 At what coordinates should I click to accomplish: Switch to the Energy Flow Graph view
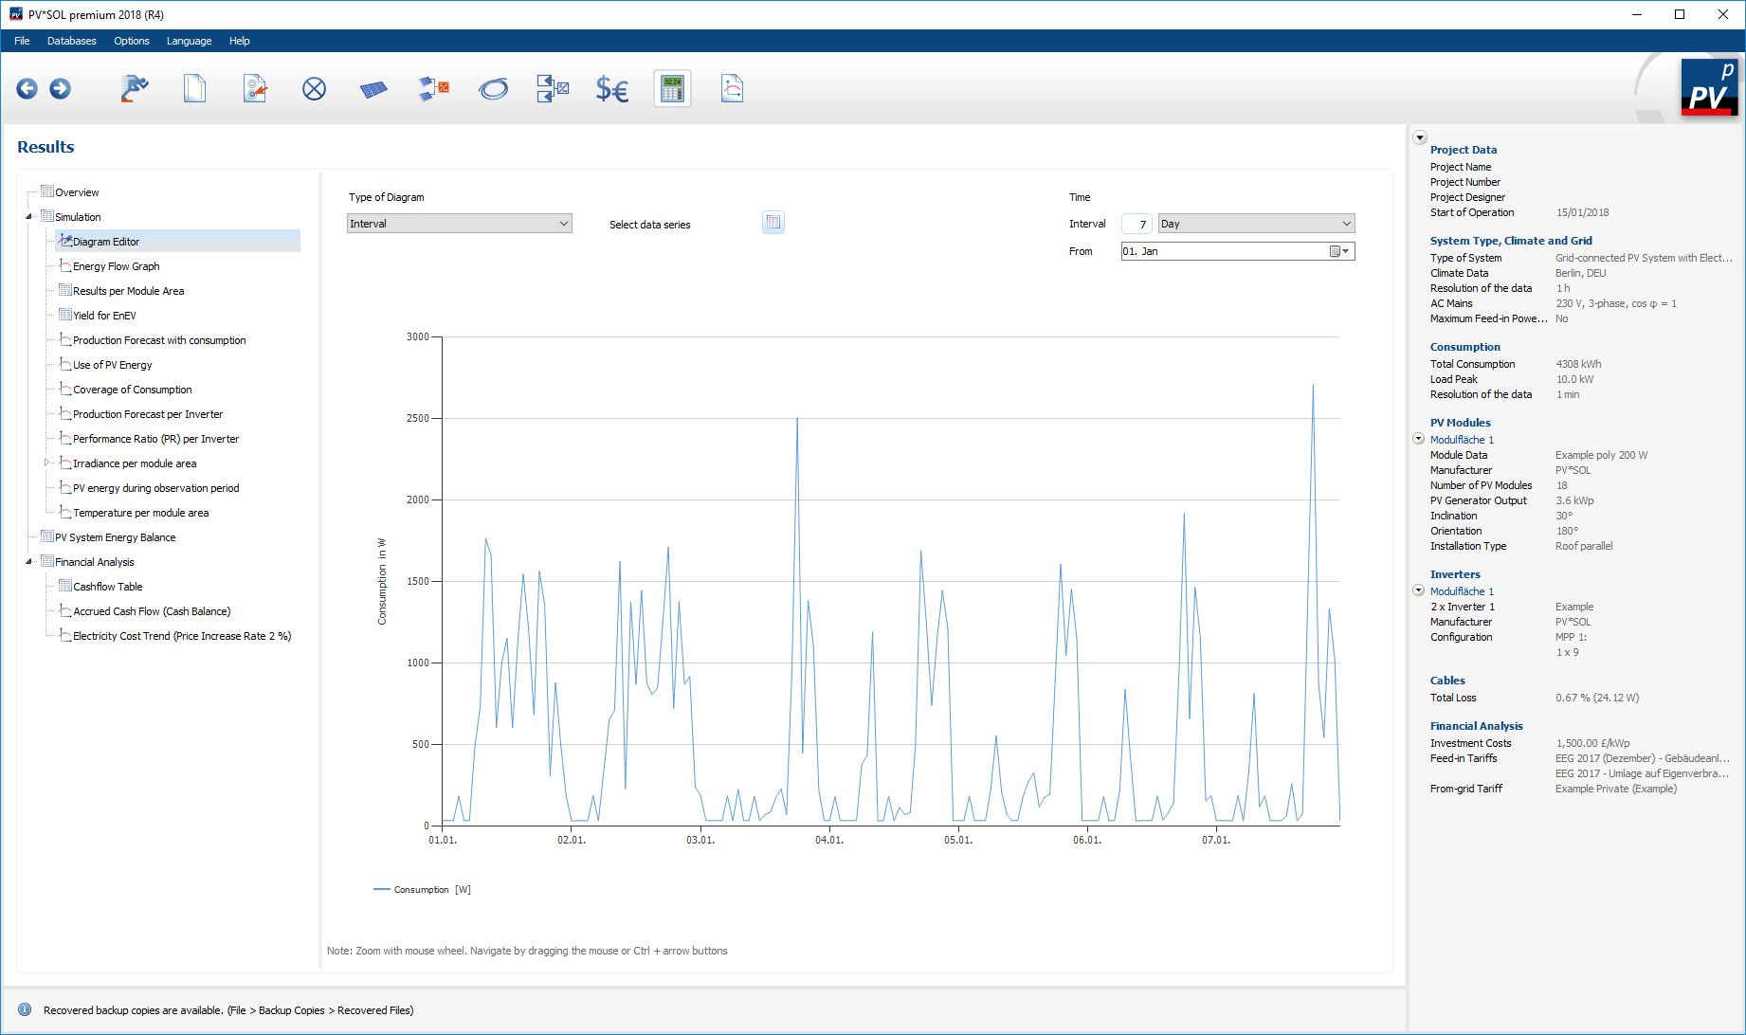point(116,265)
